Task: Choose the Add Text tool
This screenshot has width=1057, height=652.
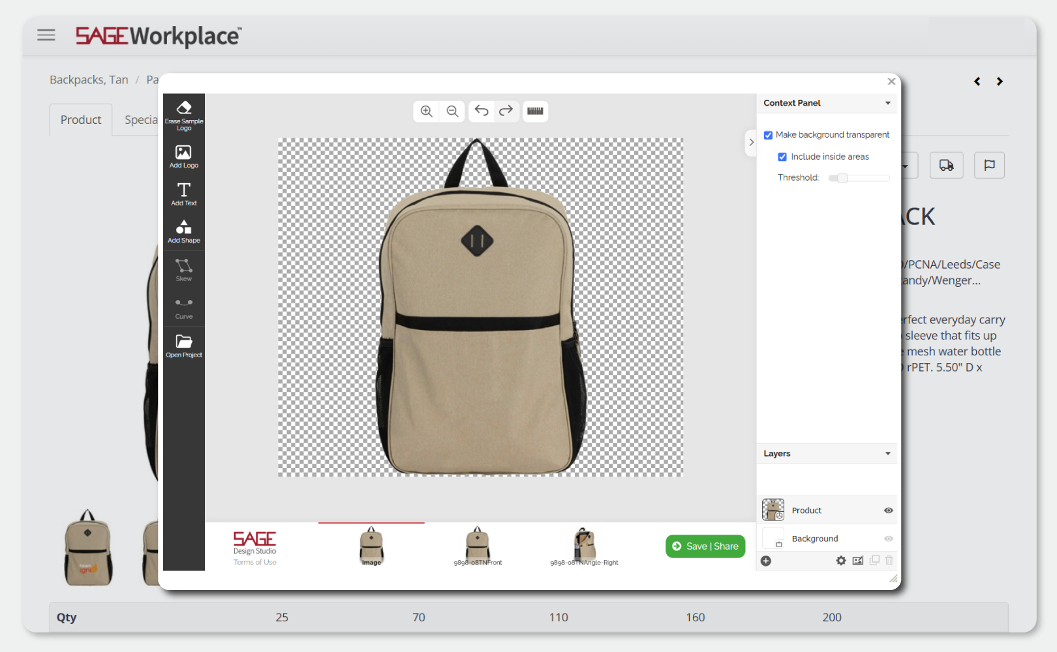Action: (184, 194)
